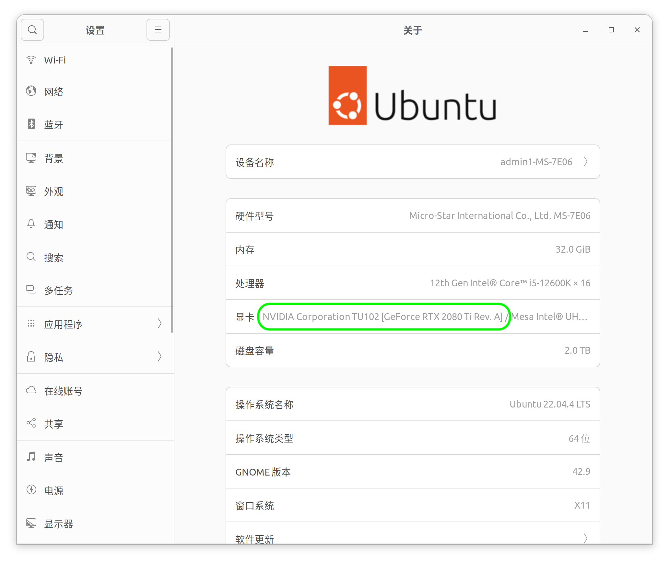Image resolution: width=669 pixels, height=563 pixels.
Task: Open the hamburger menu in sidebar header
Action: [158, 30]
